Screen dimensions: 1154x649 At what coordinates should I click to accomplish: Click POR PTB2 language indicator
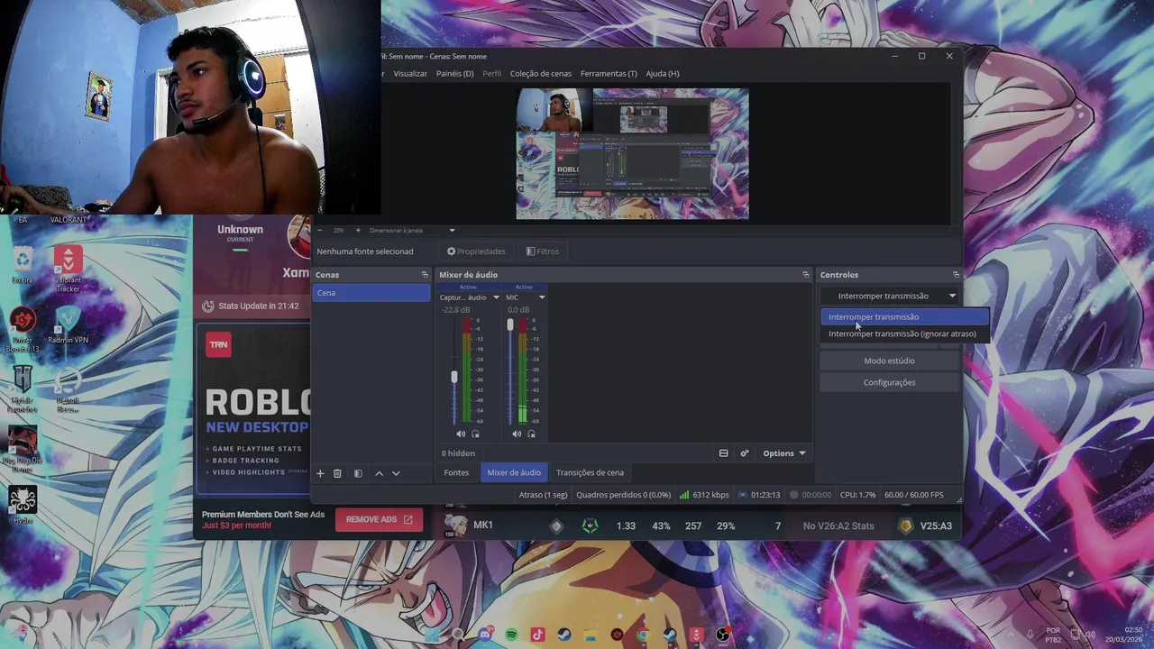click(x=1053, y=635)
